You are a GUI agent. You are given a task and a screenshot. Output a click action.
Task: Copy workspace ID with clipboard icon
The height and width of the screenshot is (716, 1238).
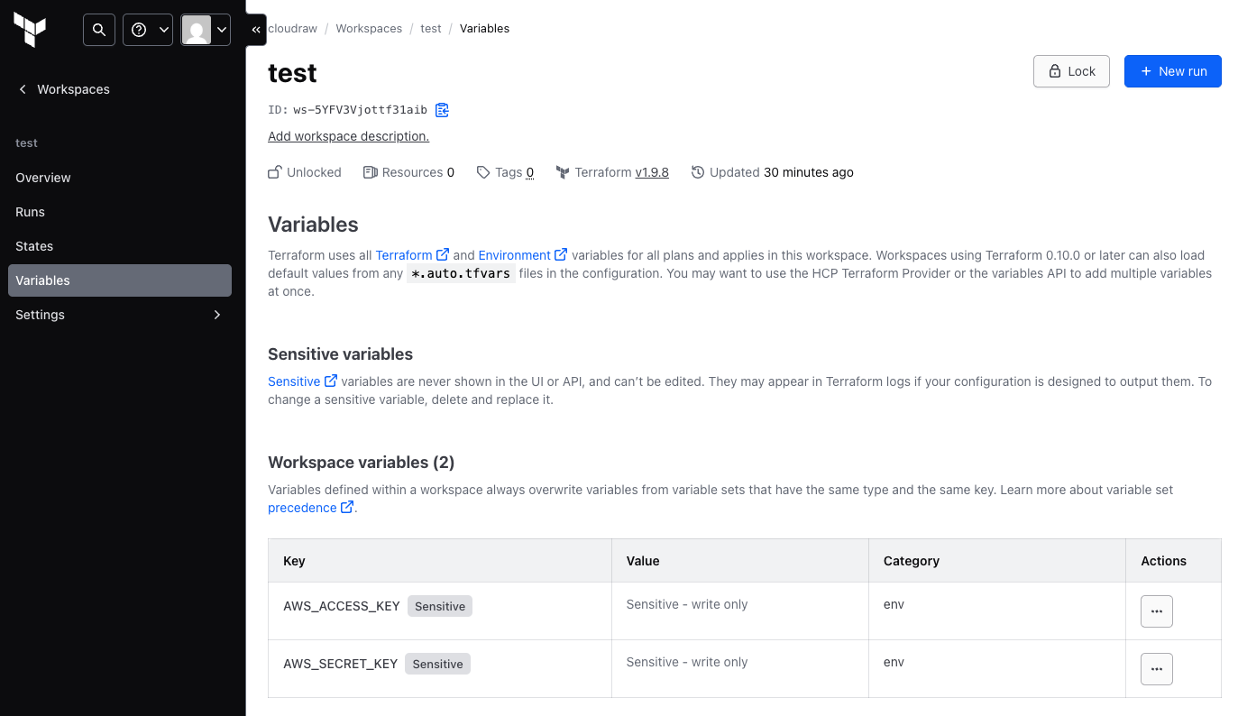pos(442,110)
